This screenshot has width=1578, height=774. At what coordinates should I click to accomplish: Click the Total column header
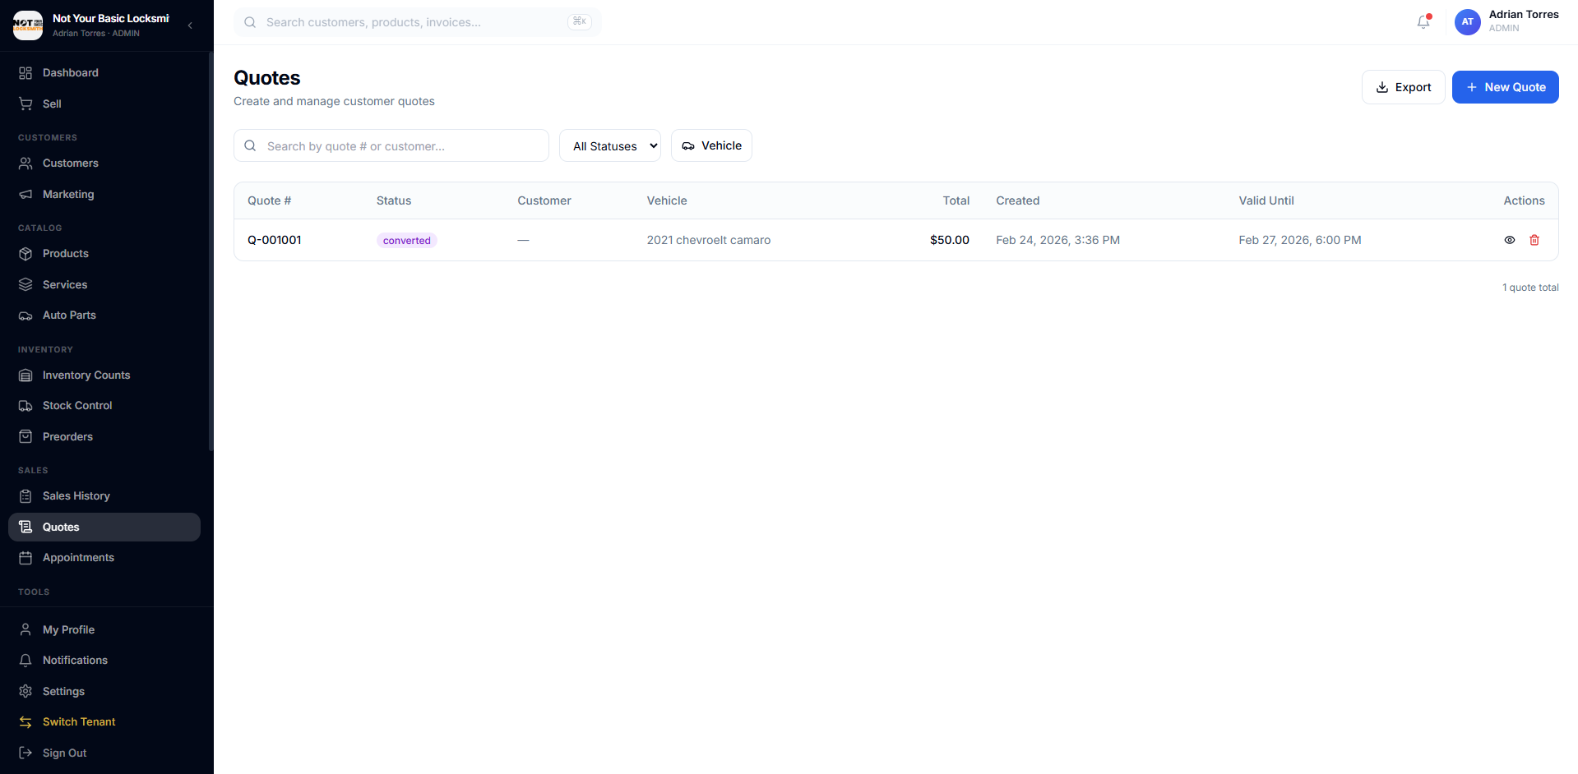(956, 200)
